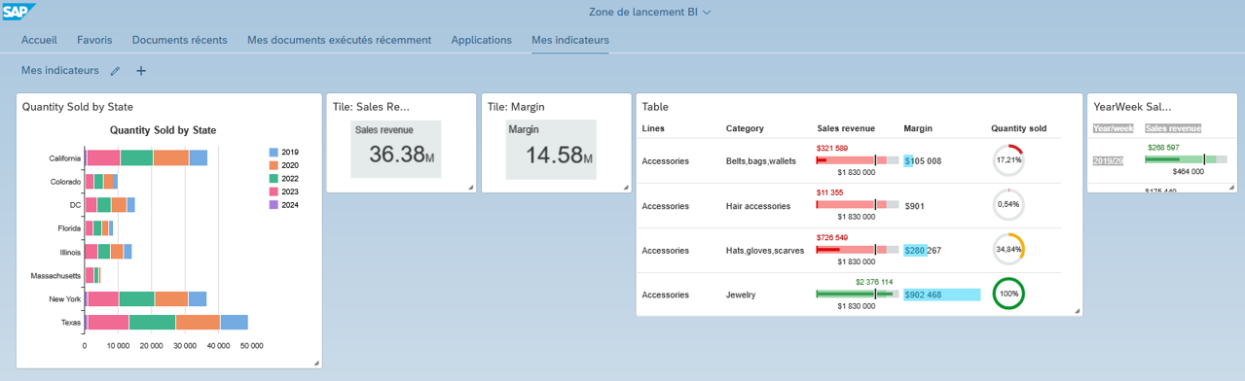
Task: Click the YearWeek Sal... card title
Action: click(x=1132, y=107)
